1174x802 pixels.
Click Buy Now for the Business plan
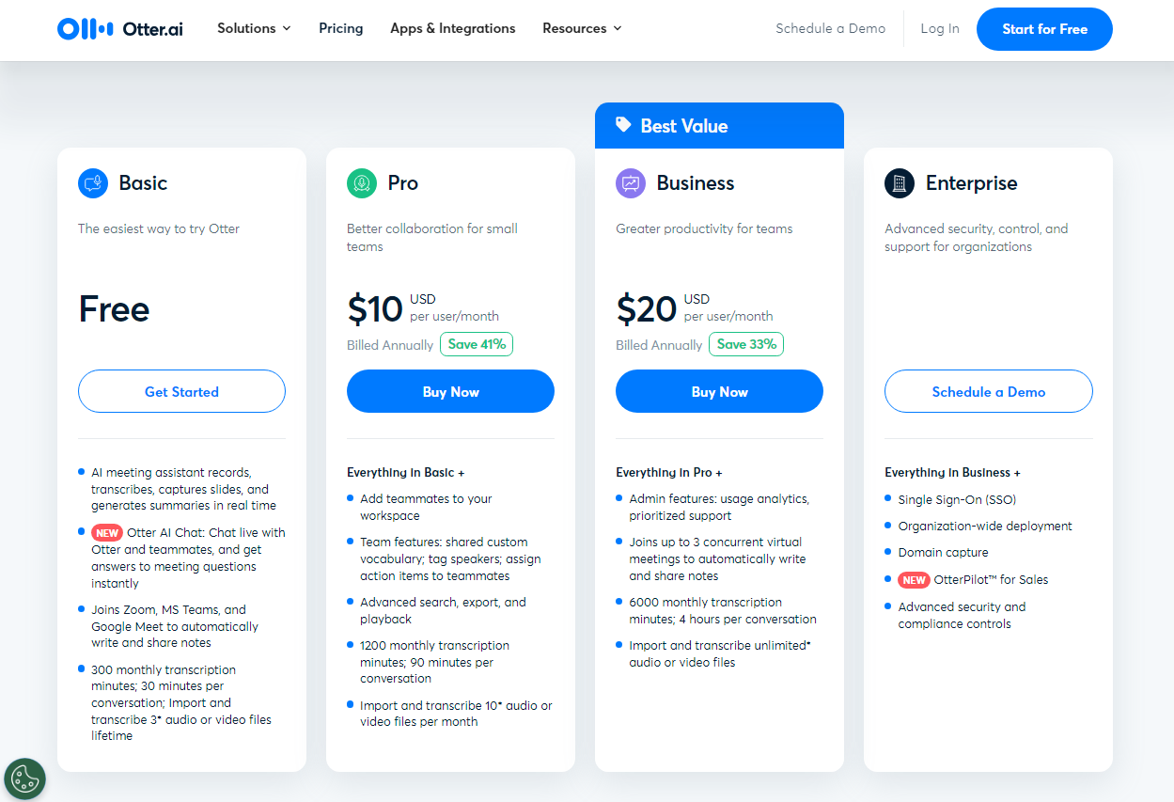click(x=719, y=391)
